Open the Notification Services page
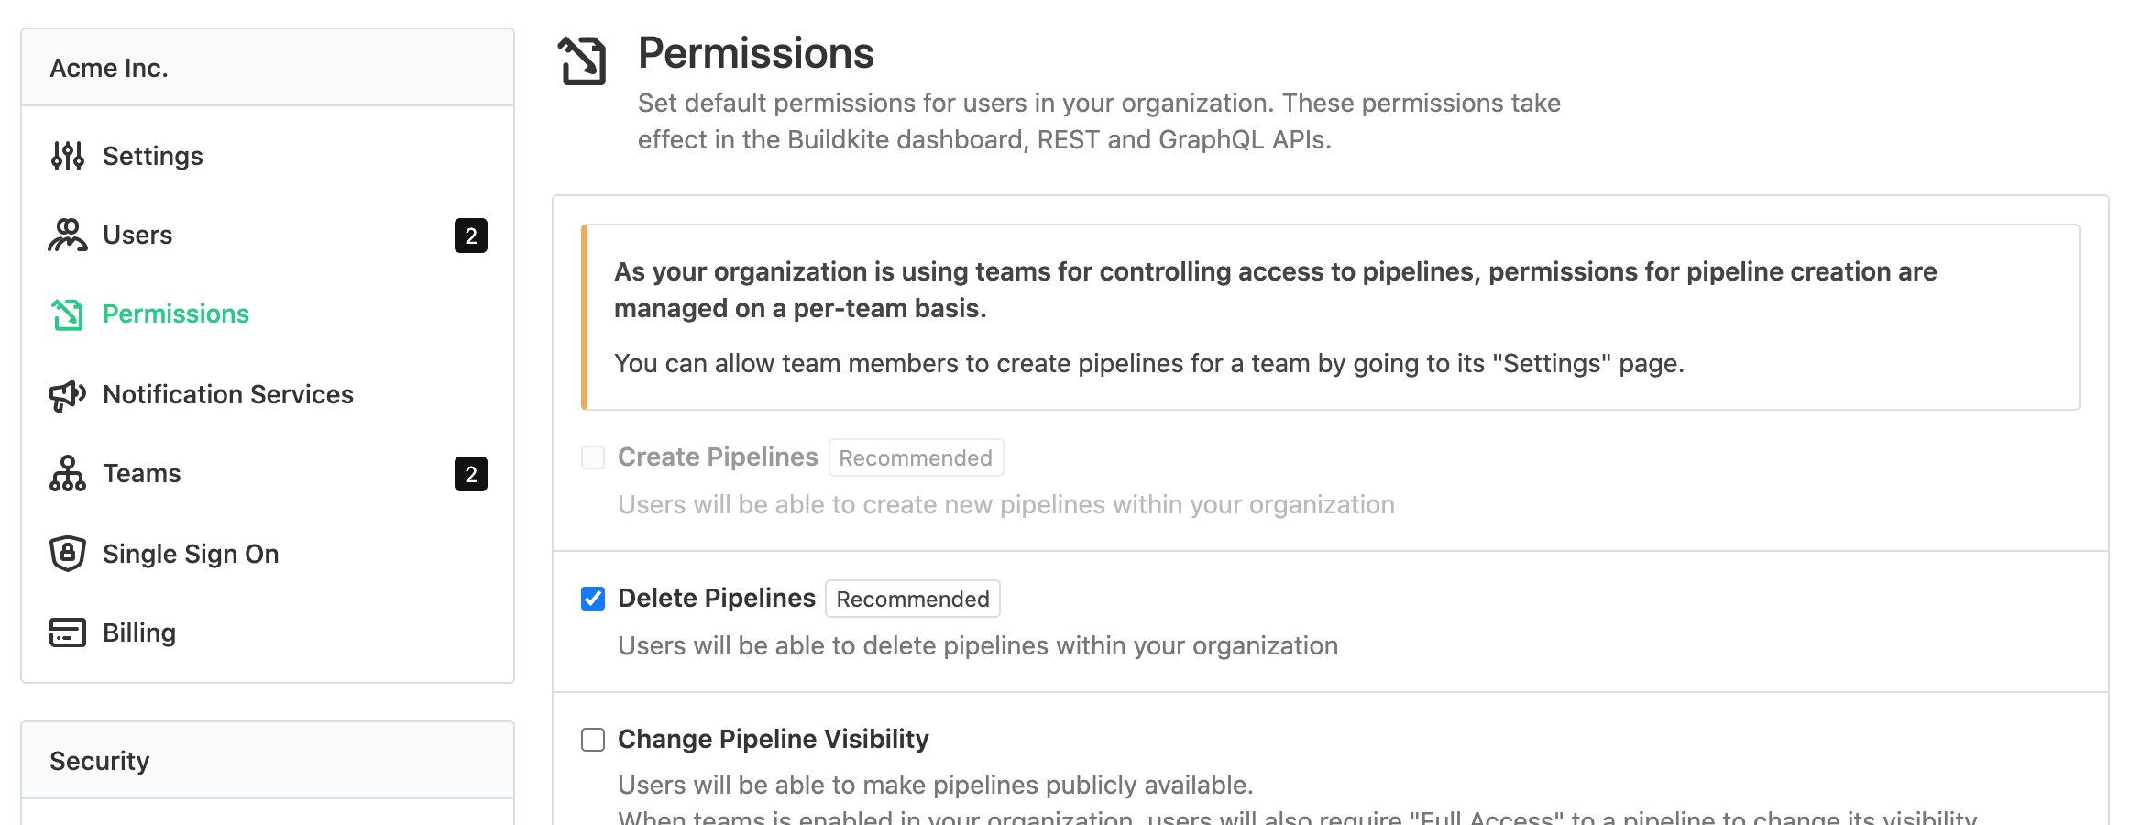The height and width of the screenshot is (825, 2130). click(x=227, y=394)
